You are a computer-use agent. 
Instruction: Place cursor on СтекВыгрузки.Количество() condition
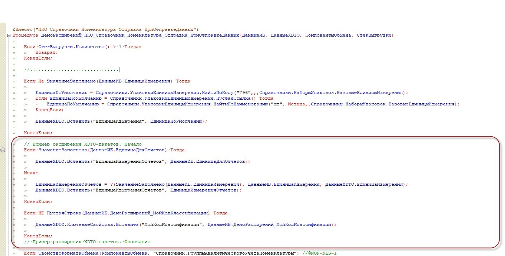coord(85,47)
